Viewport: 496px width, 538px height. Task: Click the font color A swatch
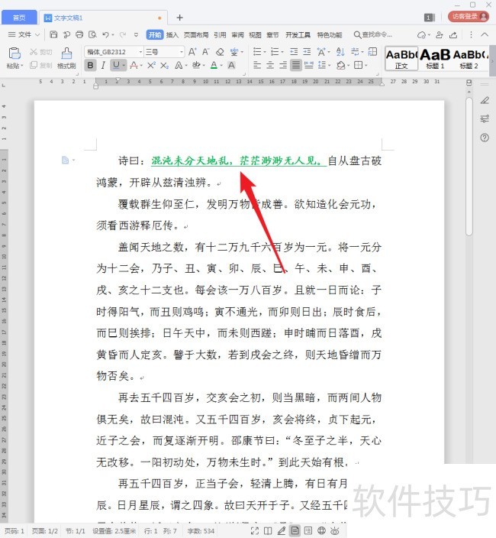tap(214, 65)
